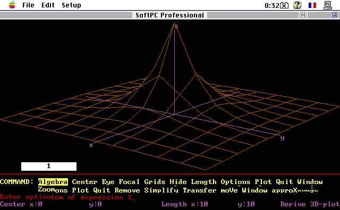Screen dimensions: 340x210
Task: Choose the Focal command
Action: point(129,182)
